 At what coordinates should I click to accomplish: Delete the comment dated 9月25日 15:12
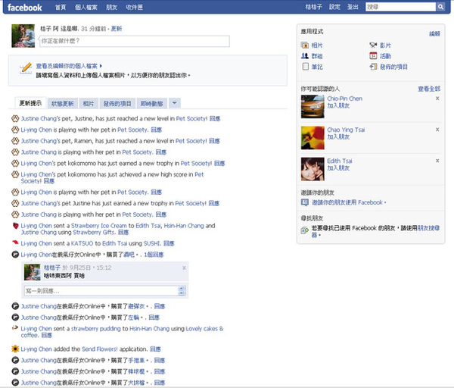(x=184, y=268)
